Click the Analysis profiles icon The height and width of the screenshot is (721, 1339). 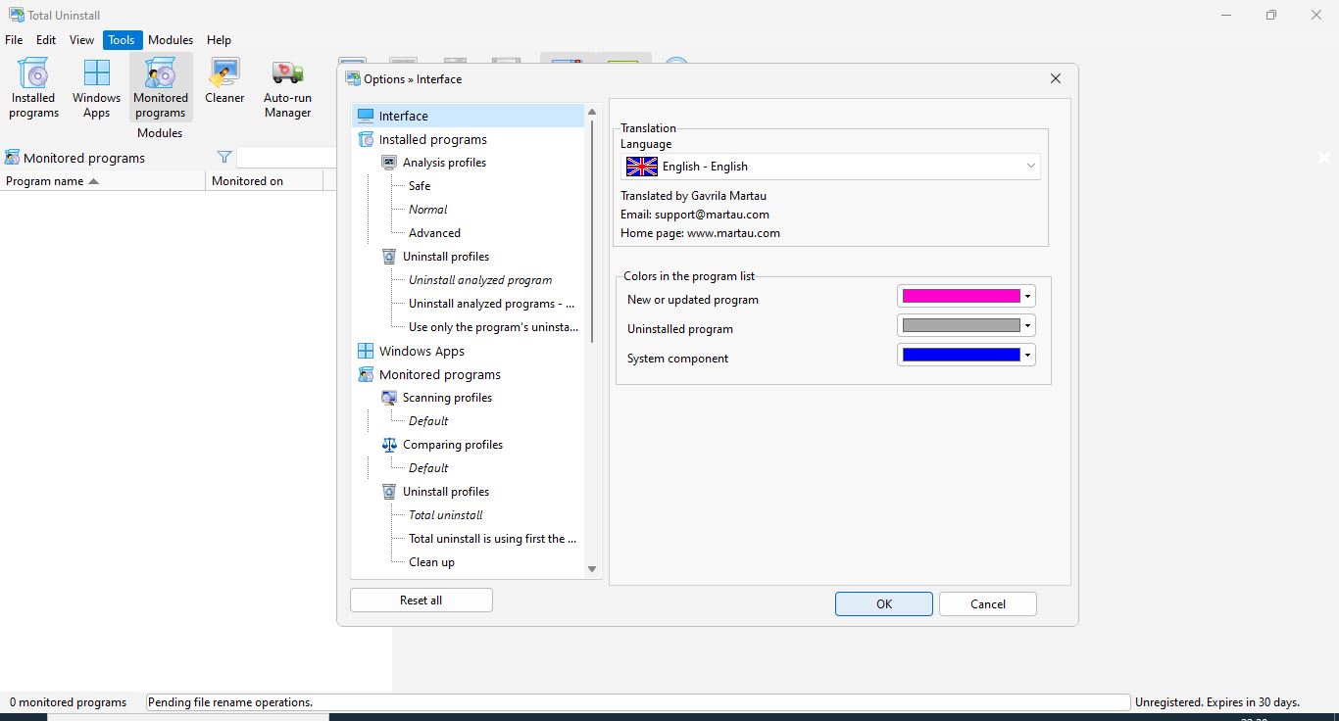(389, 163)
